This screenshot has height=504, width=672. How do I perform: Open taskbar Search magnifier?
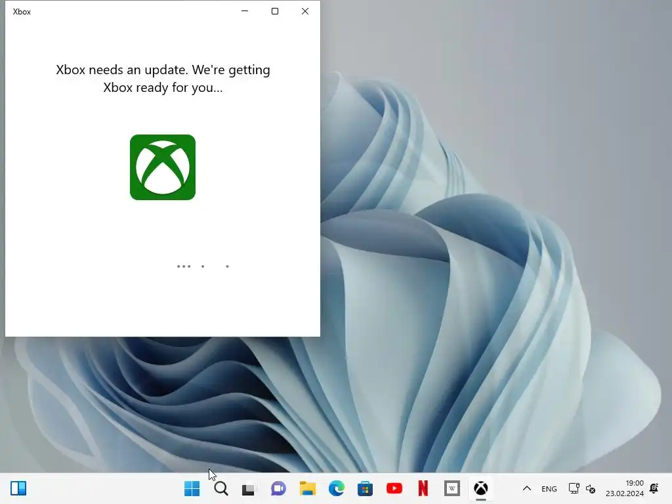coord(221,488)
